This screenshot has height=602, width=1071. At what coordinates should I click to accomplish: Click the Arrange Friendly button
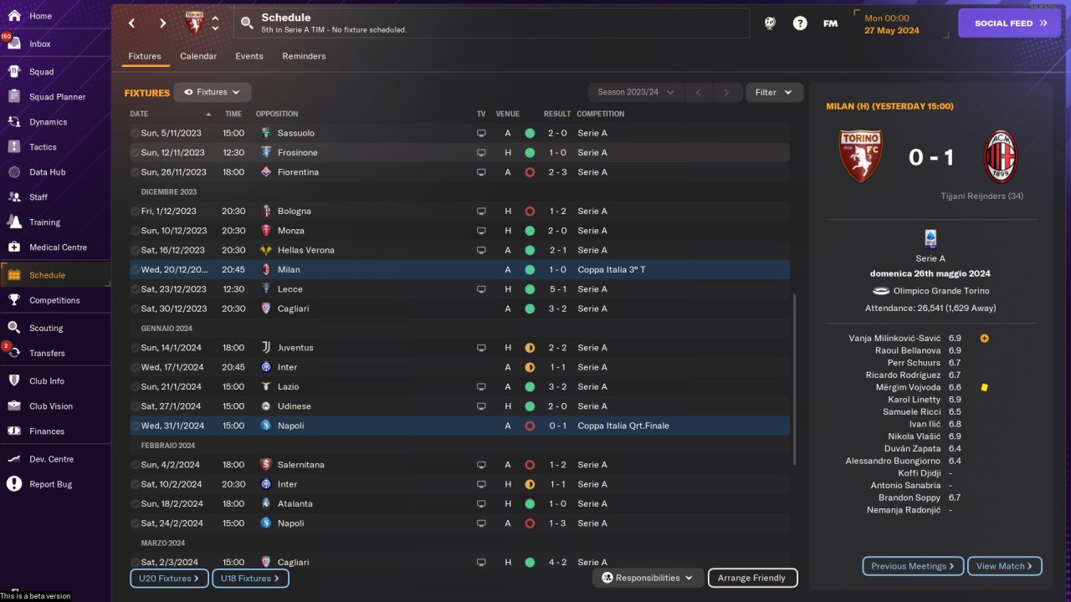(752, 578)
